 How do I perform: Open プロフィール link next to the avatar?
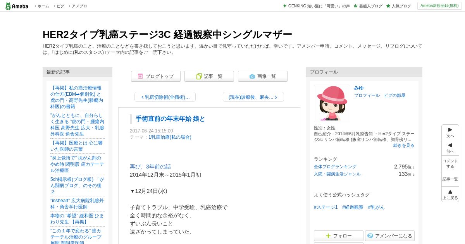click(x=367, y=95)
